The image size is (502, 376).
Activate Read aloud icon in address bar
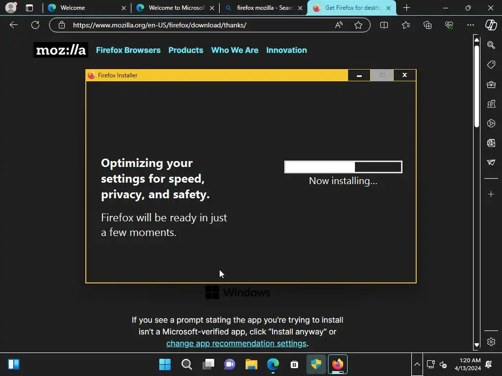click(339, 25)
